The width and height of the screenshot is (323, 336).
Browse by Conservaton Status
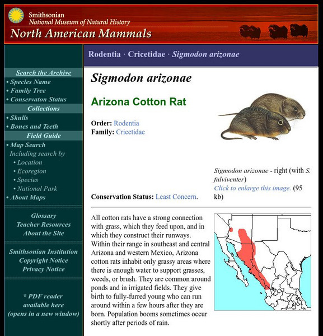point(38,100)
